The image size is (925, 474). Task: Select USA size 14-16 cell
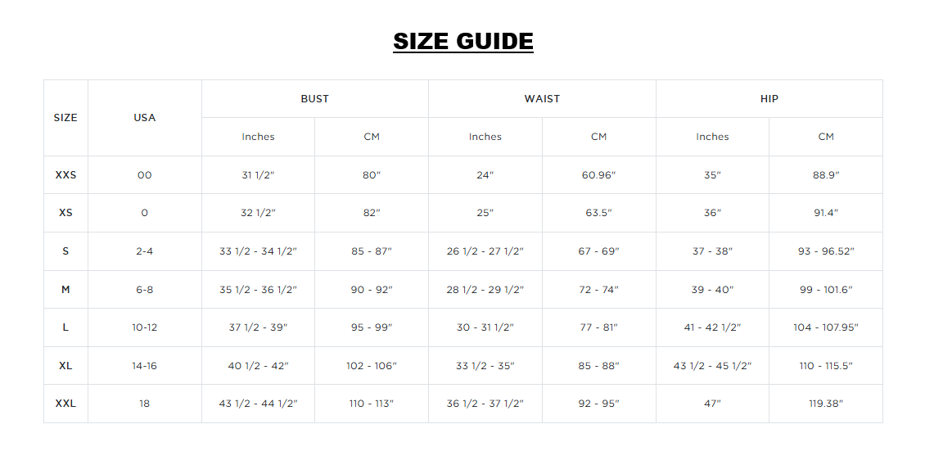(145, 365)
